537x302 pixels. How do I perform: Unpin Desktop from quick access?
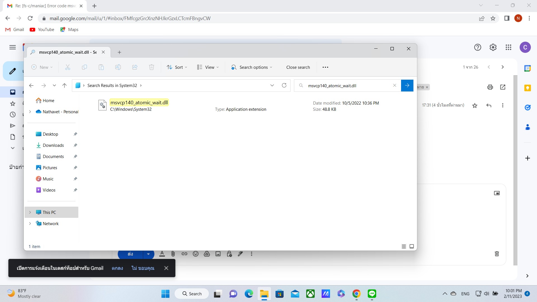(x=75, y=134)
